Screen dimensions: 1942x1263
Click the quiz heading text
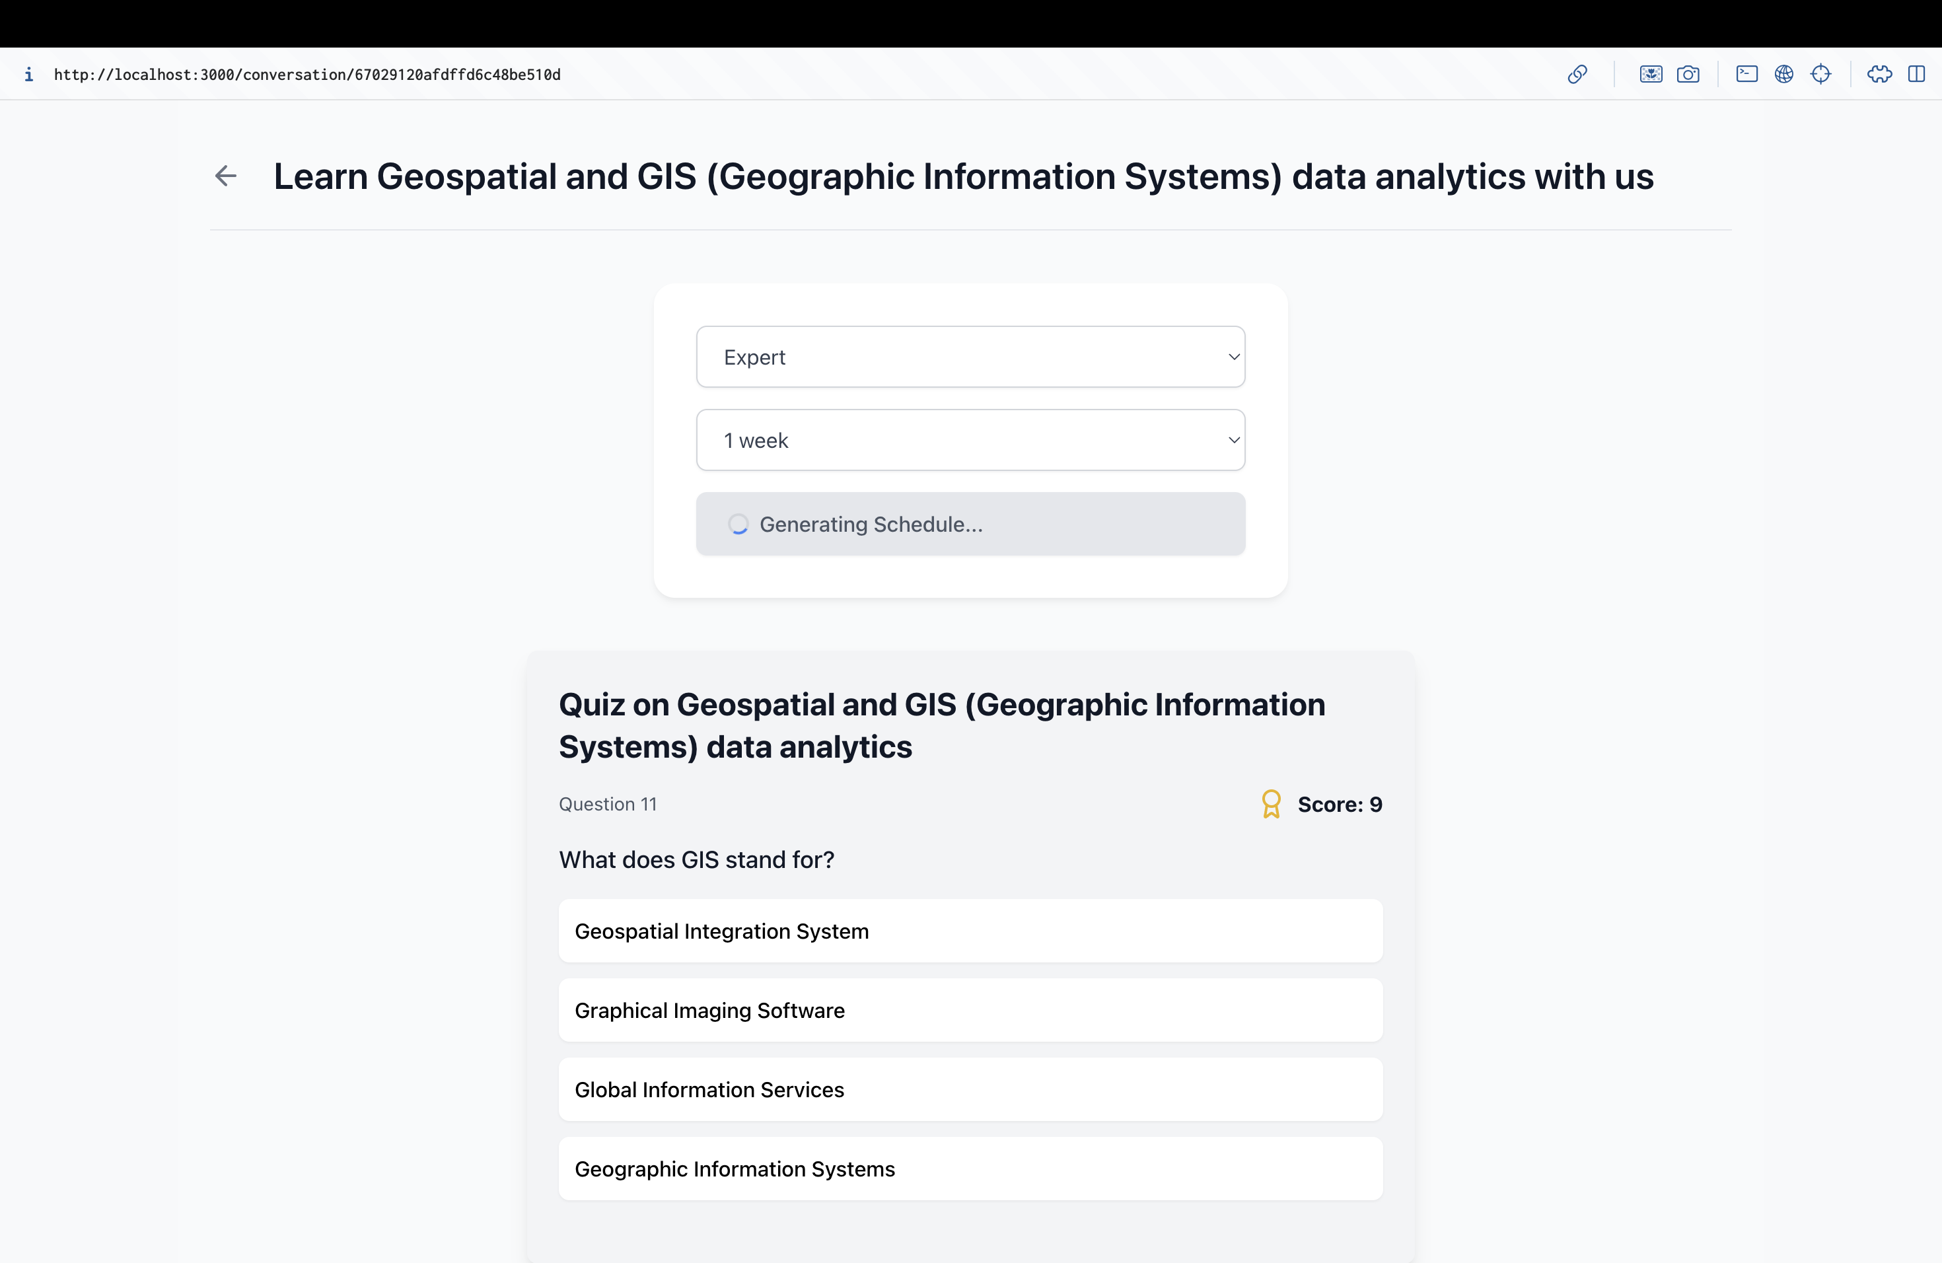tap(942, 725)
